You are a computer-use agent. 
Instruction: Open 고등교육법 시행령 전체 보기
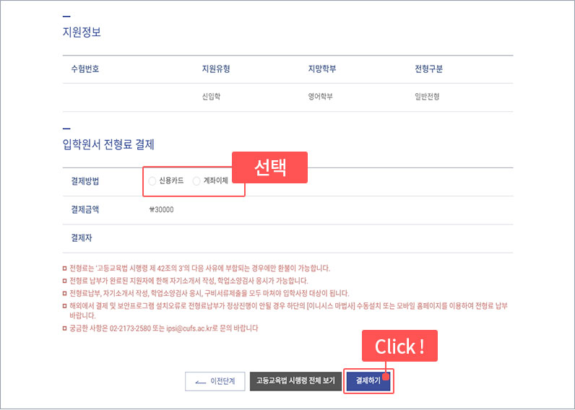tap(295, 382)
